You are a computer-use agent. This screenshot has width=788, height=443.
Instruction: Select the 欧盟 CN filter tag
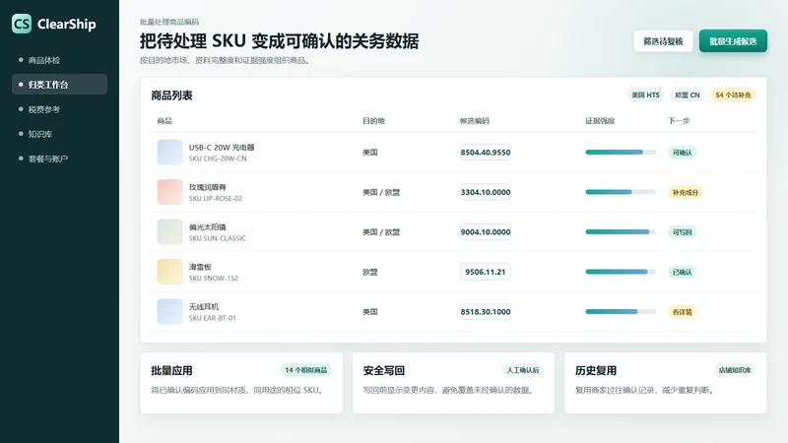coord(687,95)
